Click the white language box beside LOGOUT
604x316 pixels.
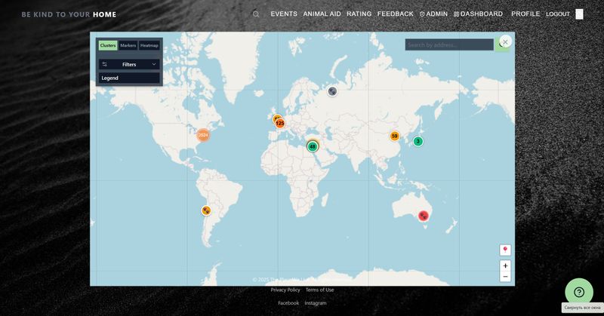coord(579,14)
